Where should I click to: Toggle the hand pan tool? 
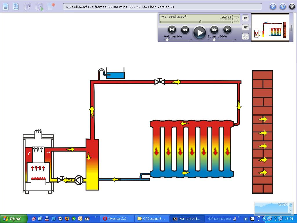246,37
